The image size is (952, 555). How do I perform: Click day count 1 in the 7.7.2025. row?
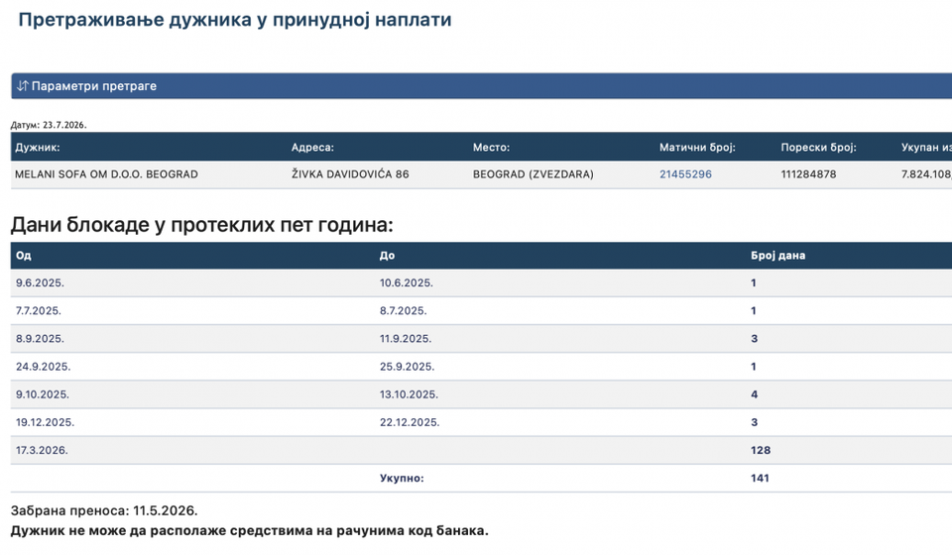click(x=754, y=311)
